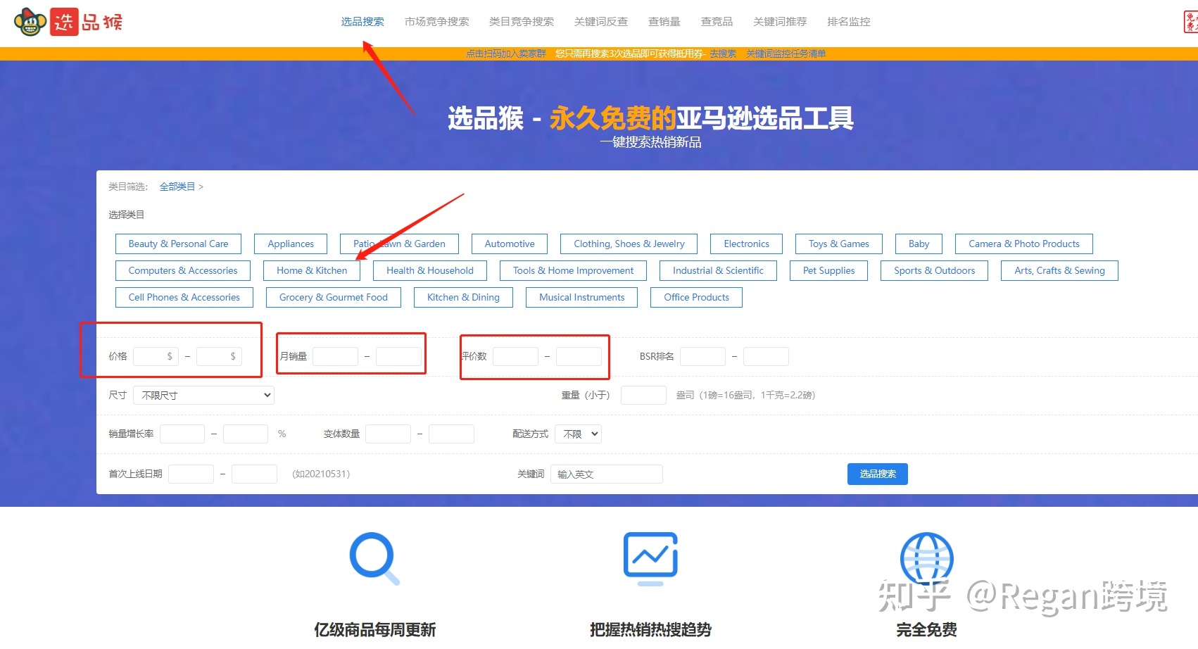Click the magnifier icon above 亿级商品每周更新
Screen dimensions: 1198x649
click(374, 558)
